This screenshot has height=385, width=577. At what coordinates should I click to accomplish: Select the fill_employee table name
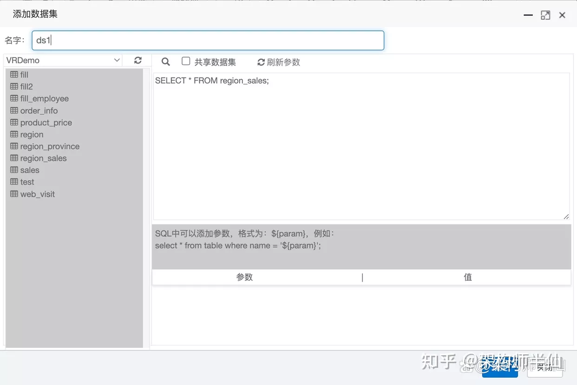tap(45, 99)
